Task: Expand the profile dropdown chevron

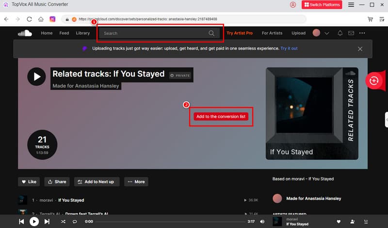Action: click(x=326, y=33)
